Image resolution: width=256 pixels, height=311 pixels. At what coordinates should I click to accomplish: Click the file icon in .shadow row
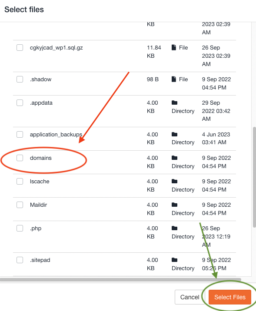click(174, 79)
